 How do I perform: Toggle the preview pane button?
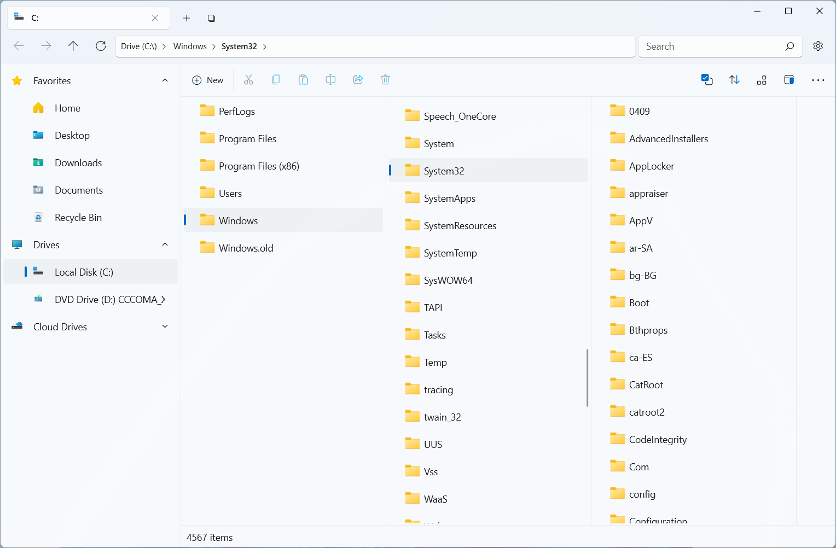789,80
